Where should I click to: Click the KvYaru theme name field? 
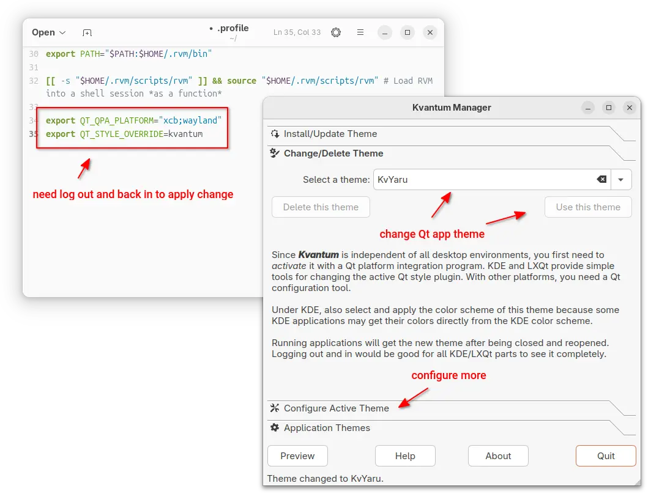coord(483,180)
